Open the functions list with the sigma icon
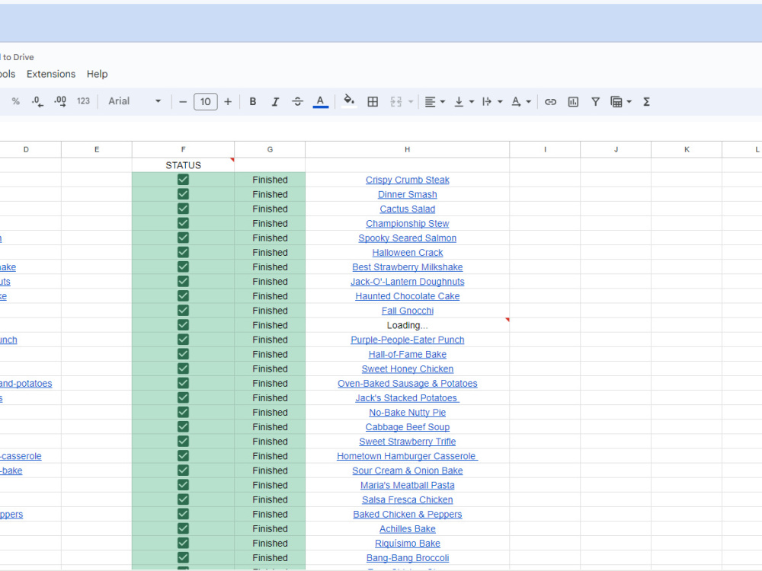This screenshot has width=762, height=571. click(645, 101)
